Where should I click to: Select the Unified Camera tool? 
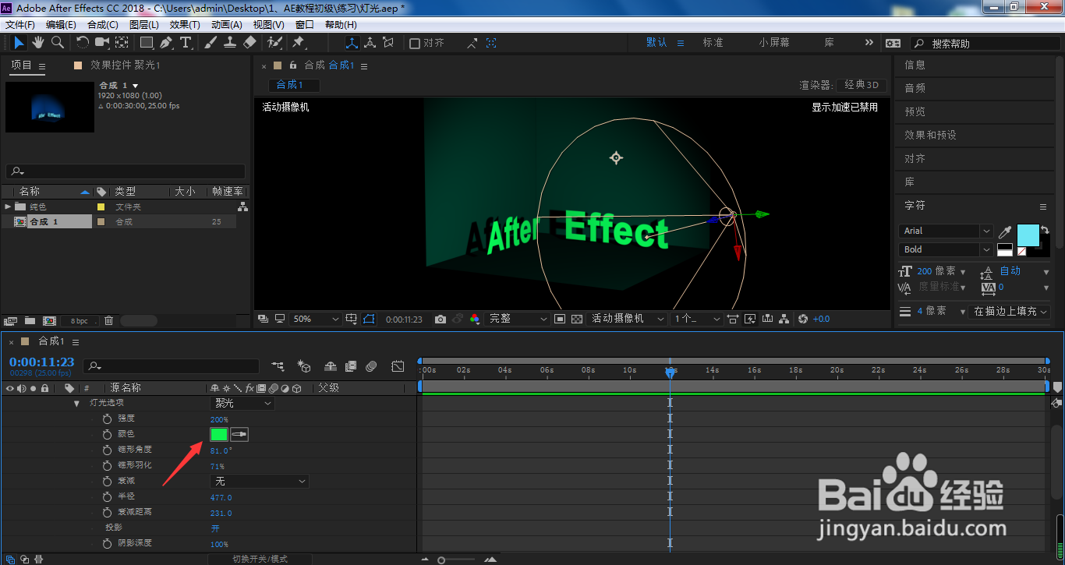click(102, 43)
